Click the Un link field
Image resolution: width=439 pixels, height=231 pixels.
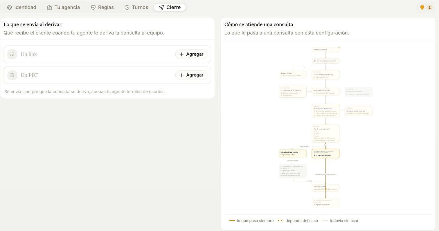tap(107, 54)
